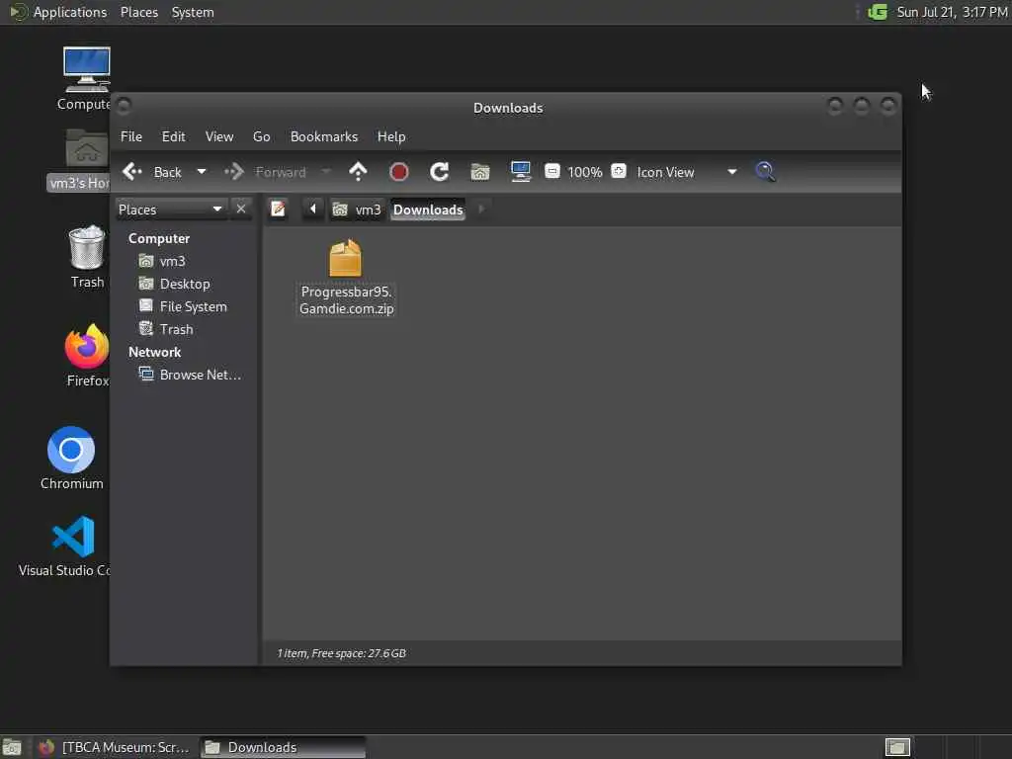Click the show desktop icon in taskbar
The width and height of the screenshot is (1012, 759).
[x=12, y=747]
